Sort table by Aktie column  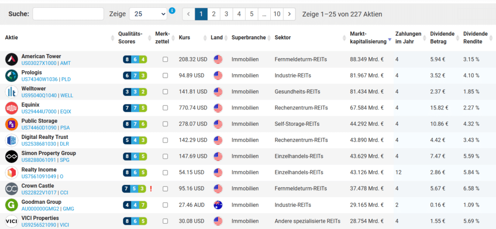point(12,38)
